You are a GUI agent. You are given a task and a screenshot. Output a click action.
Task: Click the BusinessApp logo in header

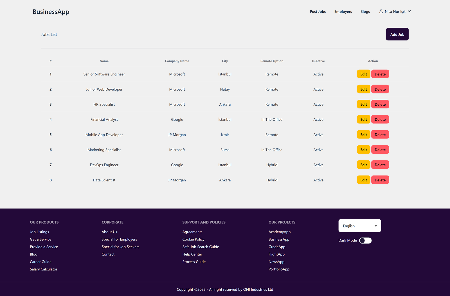click(51, 12)
